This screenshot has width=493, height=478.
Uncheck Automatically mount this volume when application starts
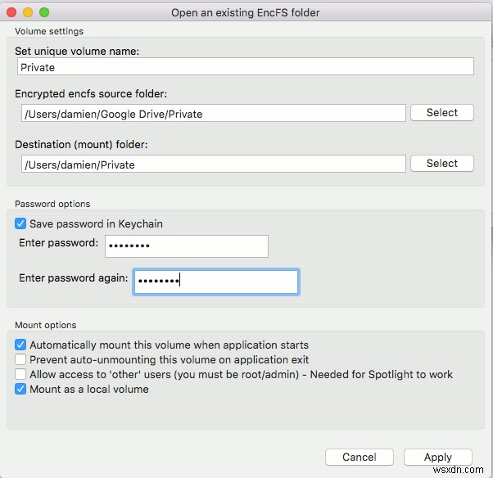(x=20, y=345)
